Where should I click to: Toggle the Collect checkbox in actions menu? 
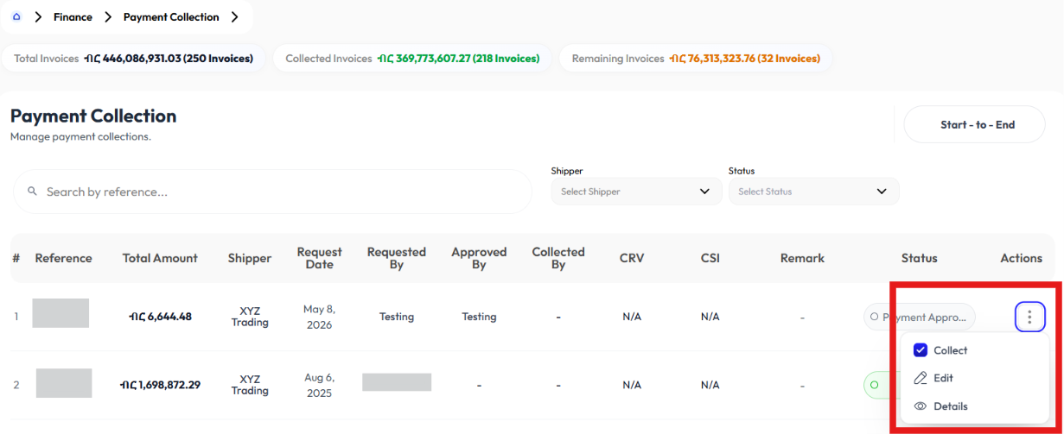(921, 350)
